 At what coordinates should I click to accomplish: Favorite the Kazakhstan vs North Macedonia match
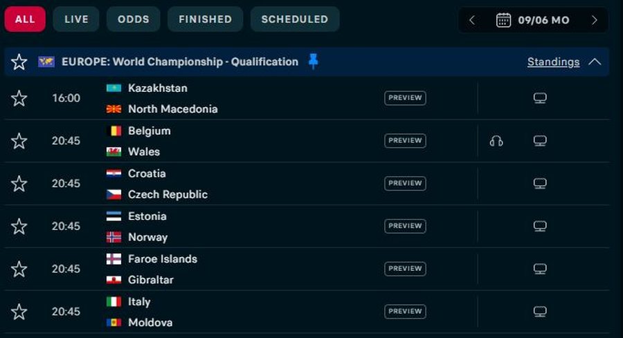click(x=19, y=98)
